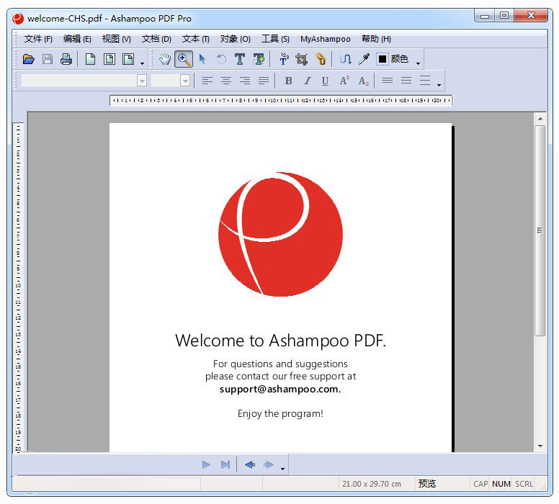Click the scrollbar up arrow
Viewport: 559px width, 504px height.
pos(540,119)
